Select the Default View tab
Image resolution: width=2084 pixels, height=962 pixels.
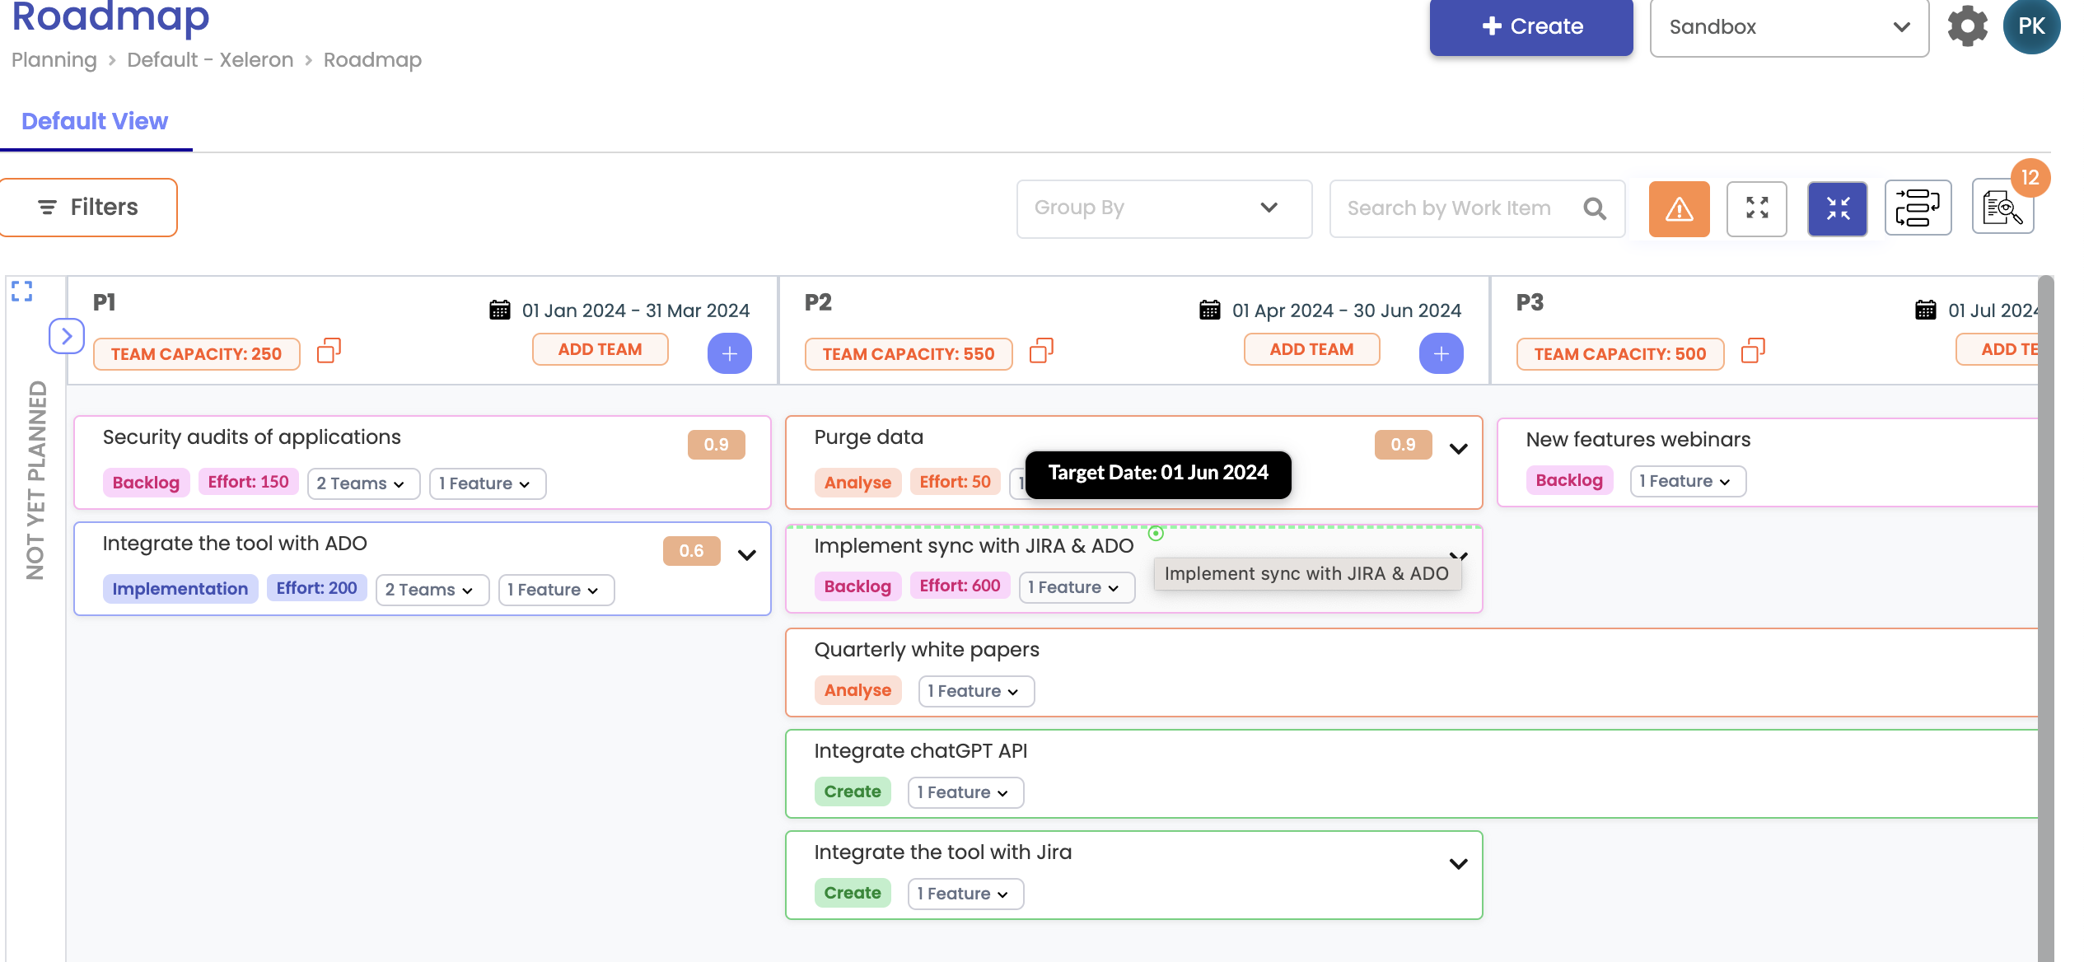coord(95,122)
